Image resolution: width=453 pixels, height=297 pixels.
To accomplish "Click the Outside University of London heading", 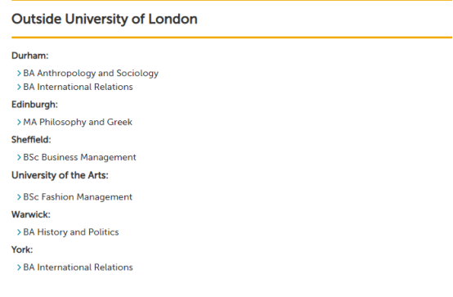I will pos(105,20).
